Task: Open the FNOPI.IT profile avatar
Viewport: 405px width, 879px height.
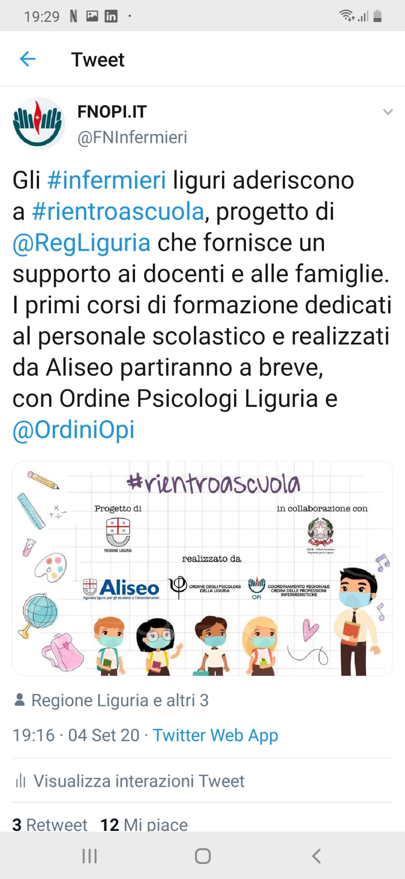Action: [39, 123]
